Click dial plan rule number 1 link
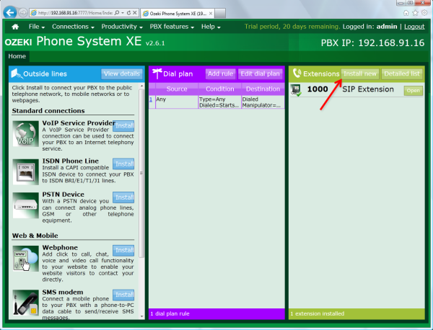 coord(151,99)
